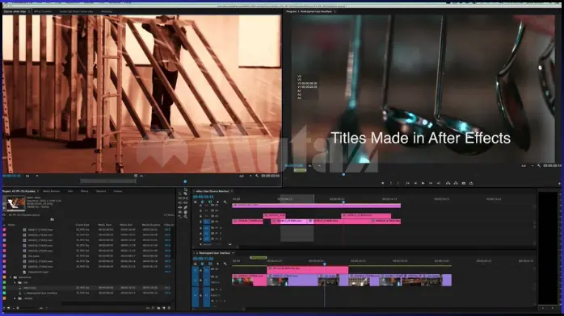Switch to Effect Controls tab
The height and width of the screenshot is (316, 564).
(x=43, y=11)
